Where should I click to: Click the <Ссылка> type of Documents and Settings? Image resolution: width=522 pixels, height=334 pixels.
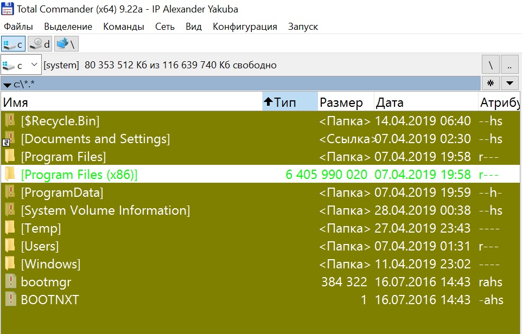[x=347, y=139]
